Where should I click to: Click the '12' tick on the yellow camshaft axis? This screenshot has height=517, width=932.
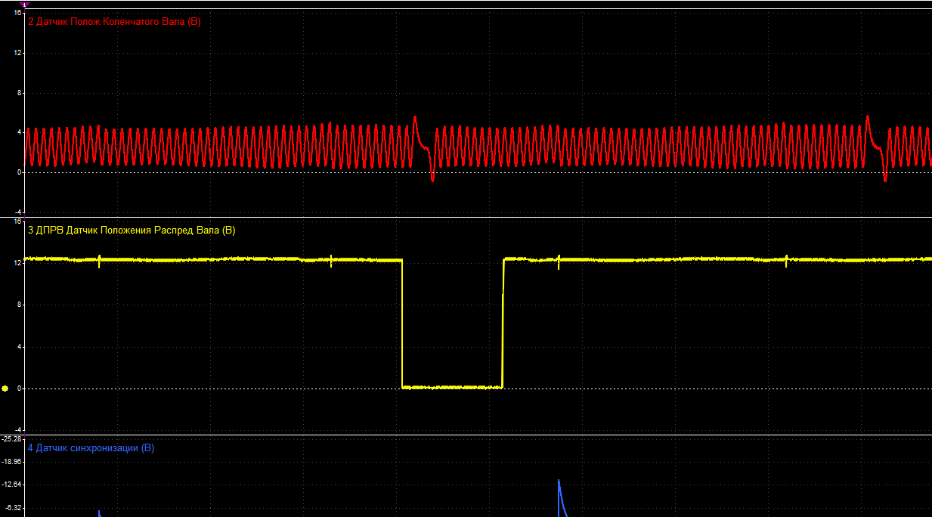coord(17,262)
